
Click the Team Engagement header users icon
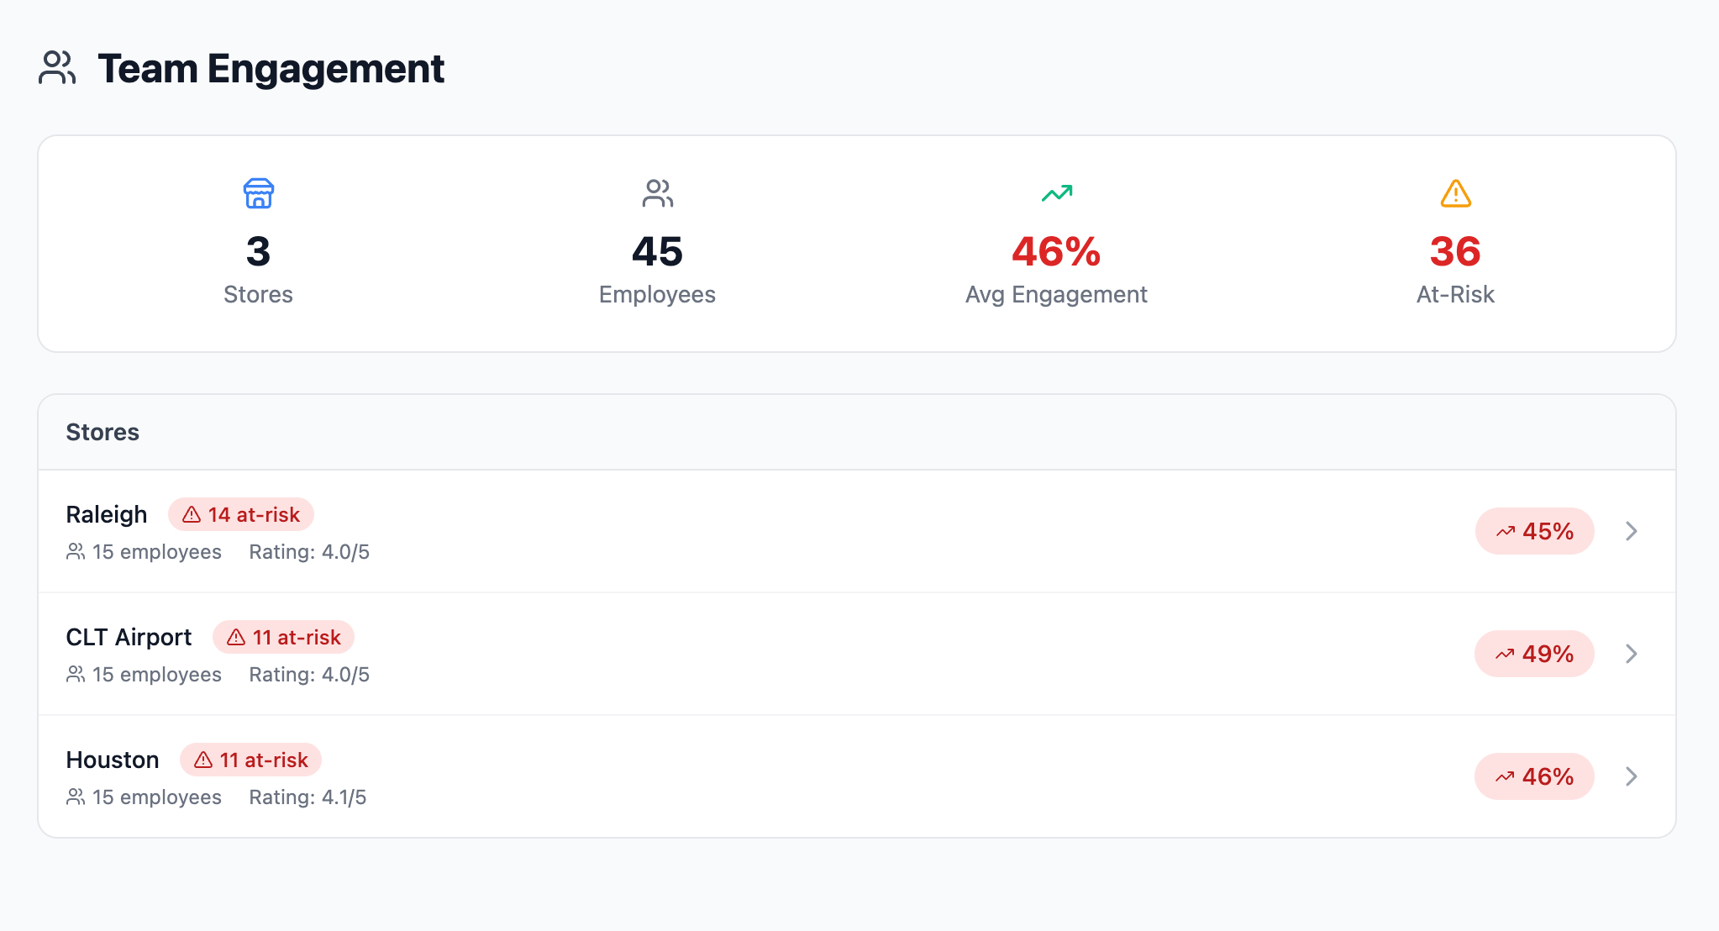coord(57,68)
